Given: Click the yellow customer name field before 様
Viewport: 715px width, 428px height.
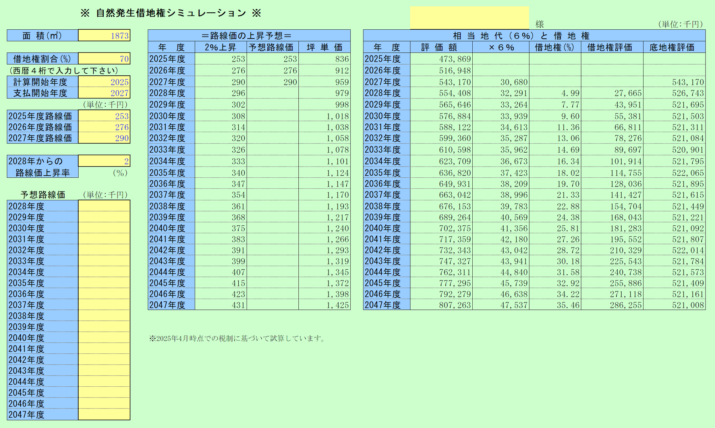Looking at the screenshot, I should pyautogui.click(x=469, y=17).
